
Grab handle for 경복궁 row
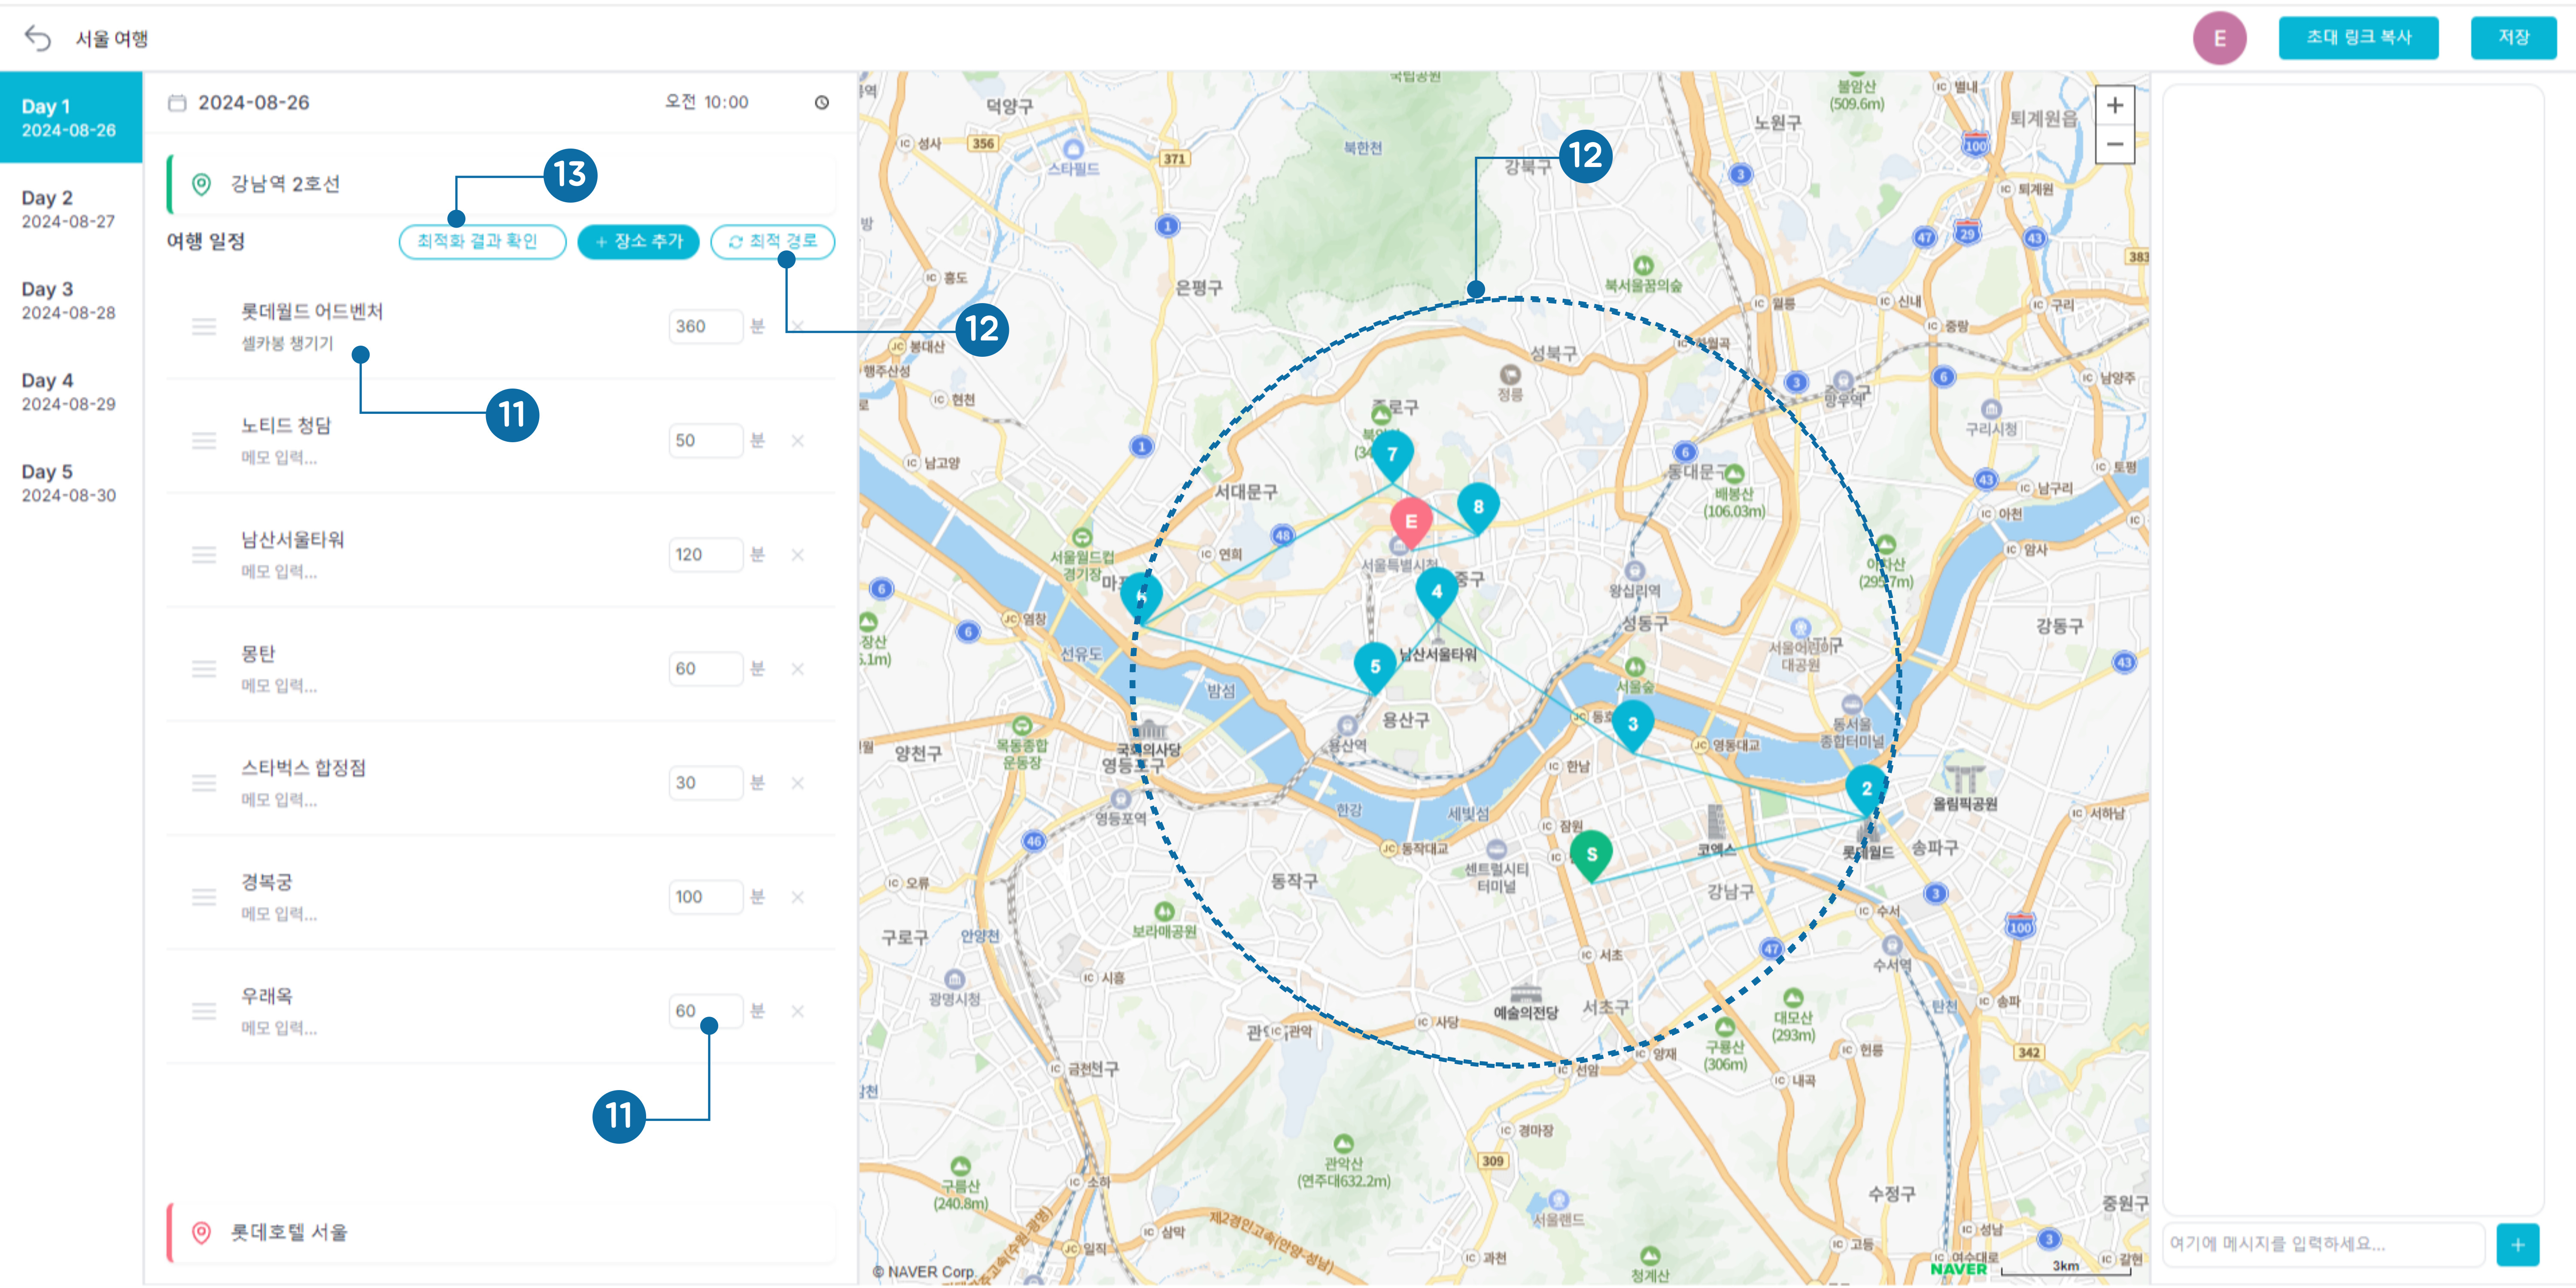(204, 897)
